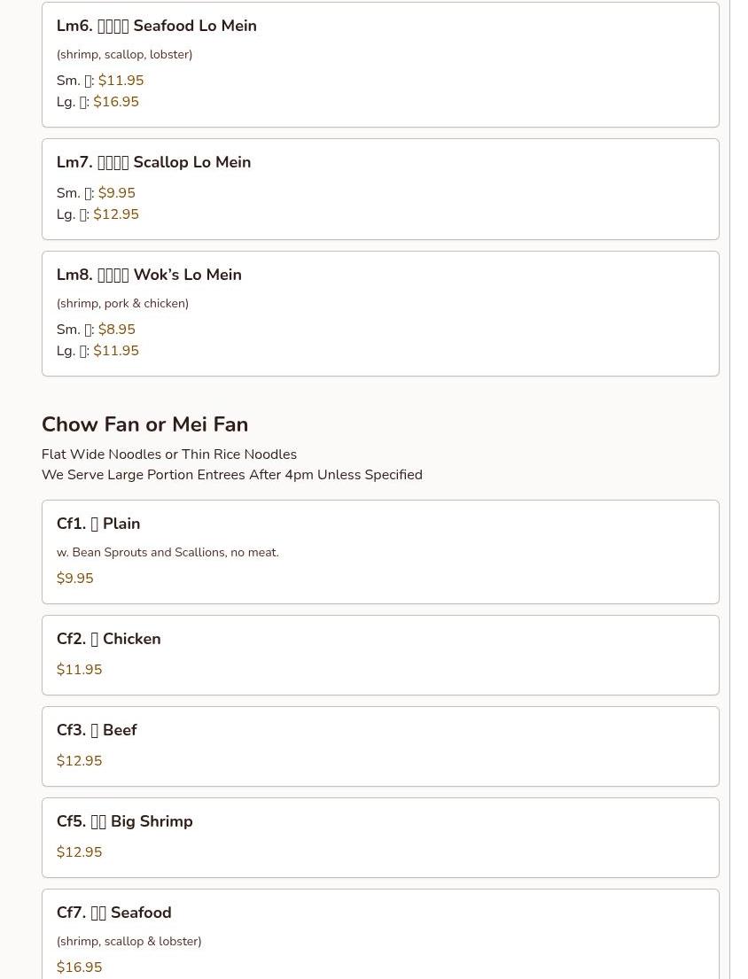
Task: Click the Wok's Lo Mein ingredients description
Action: 122,304
